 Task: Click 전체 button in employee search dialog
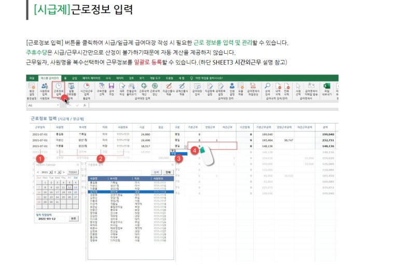(168, 172)
